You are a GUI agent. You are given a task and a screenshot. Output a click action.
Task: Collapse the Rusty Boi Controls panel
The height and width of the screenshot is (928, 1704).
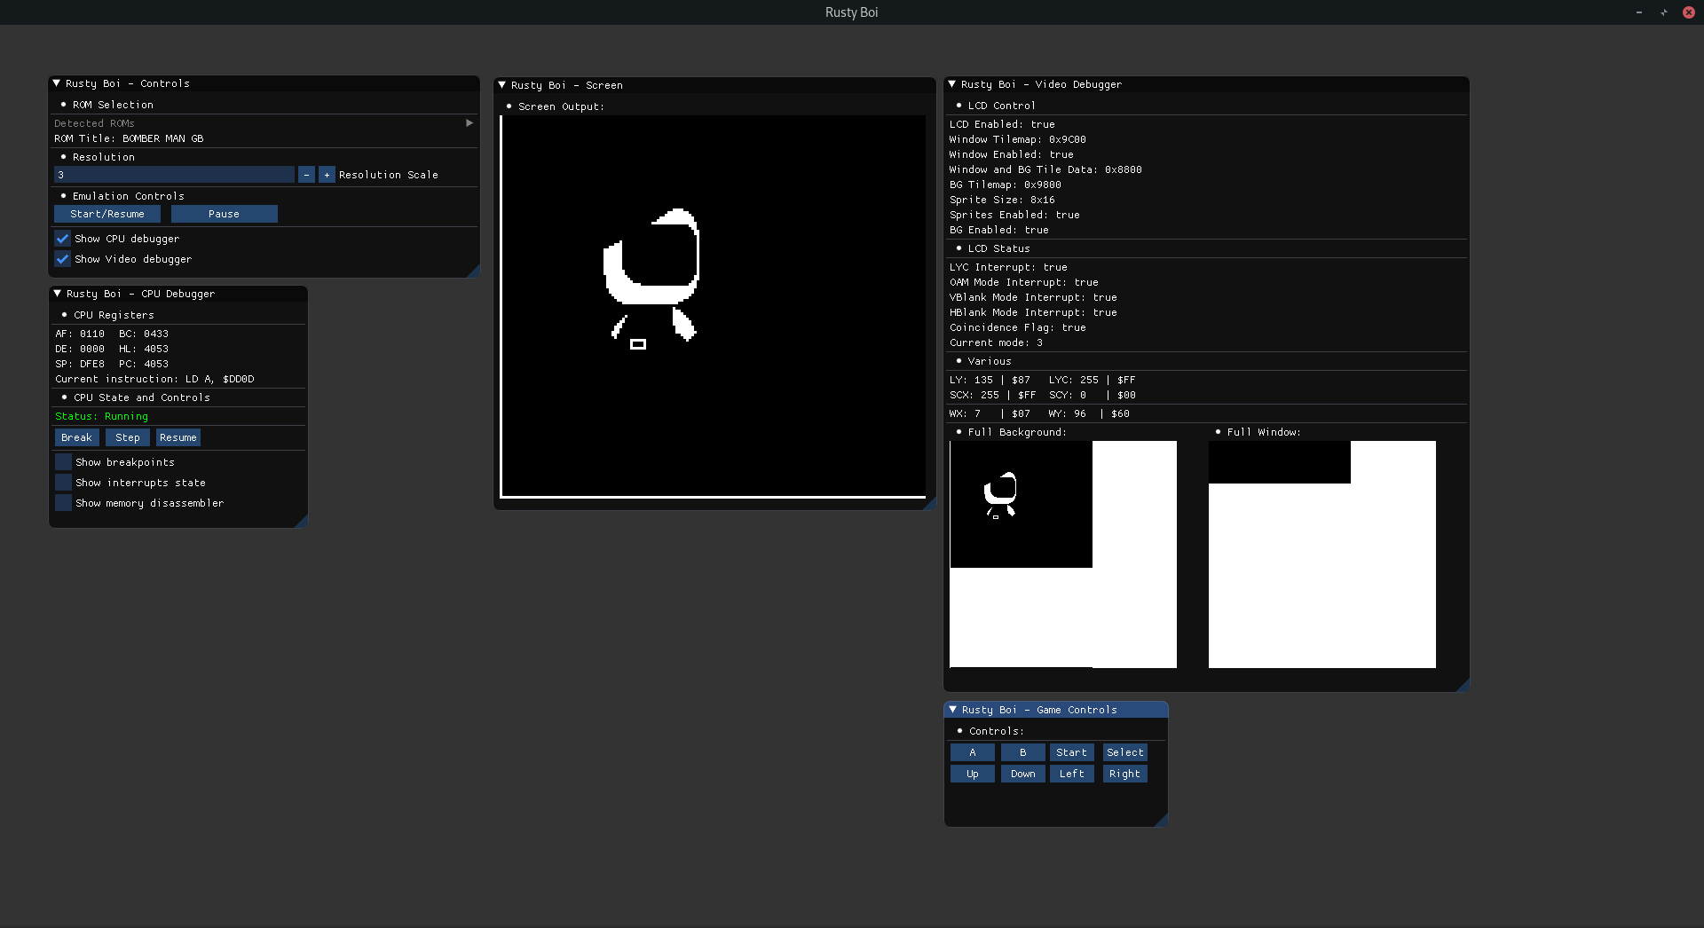57,83
